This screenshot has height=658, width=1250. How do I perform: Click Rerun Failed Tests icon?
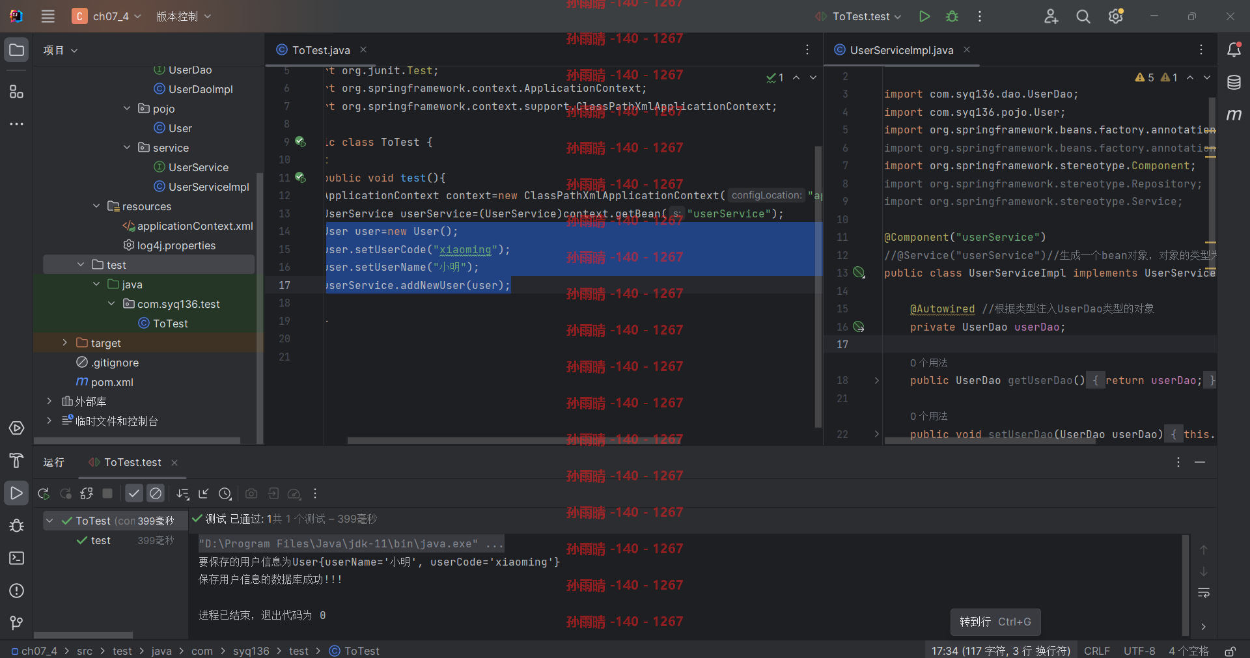(65, 494)
